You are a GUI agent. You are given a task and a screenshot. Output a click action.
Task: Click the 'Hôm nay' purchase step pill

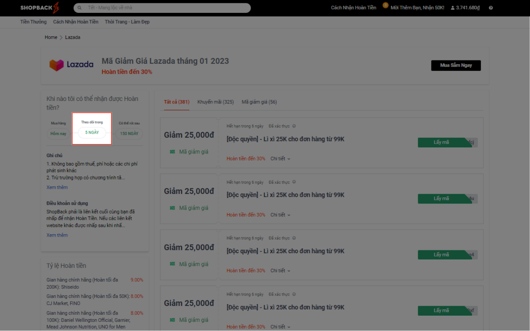[58, 134]
